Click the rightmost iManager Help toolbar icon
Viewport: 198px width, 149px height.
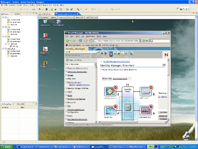[x=131, y=53]
